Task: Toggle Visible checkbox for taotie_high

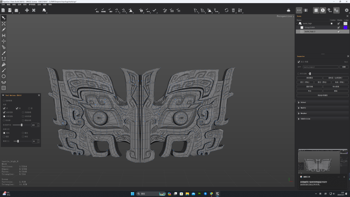Action: pos(339,24)
